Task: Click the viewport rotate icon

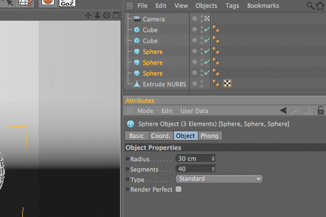Action: click(106, 15)
